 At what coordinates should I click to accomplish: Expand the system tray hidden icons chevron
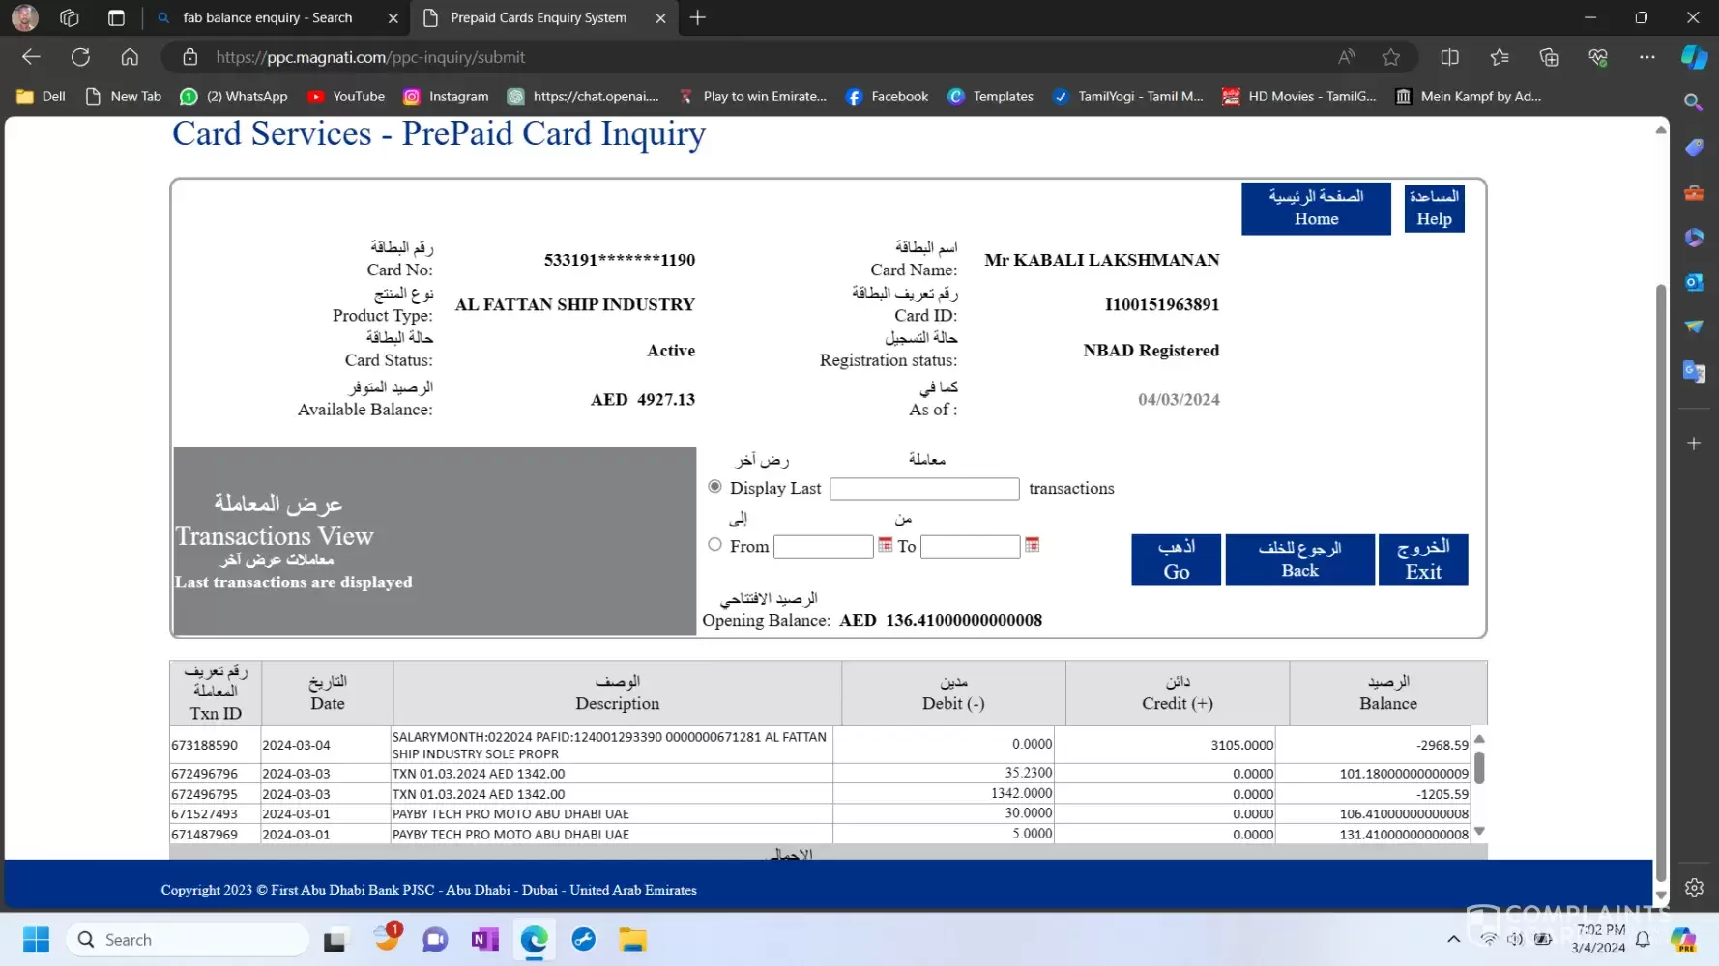[1453, 939]
